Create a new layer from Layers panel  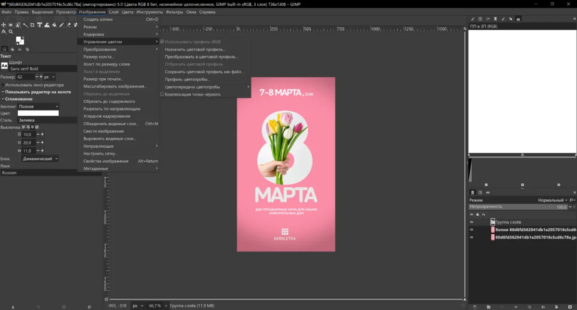475,307
